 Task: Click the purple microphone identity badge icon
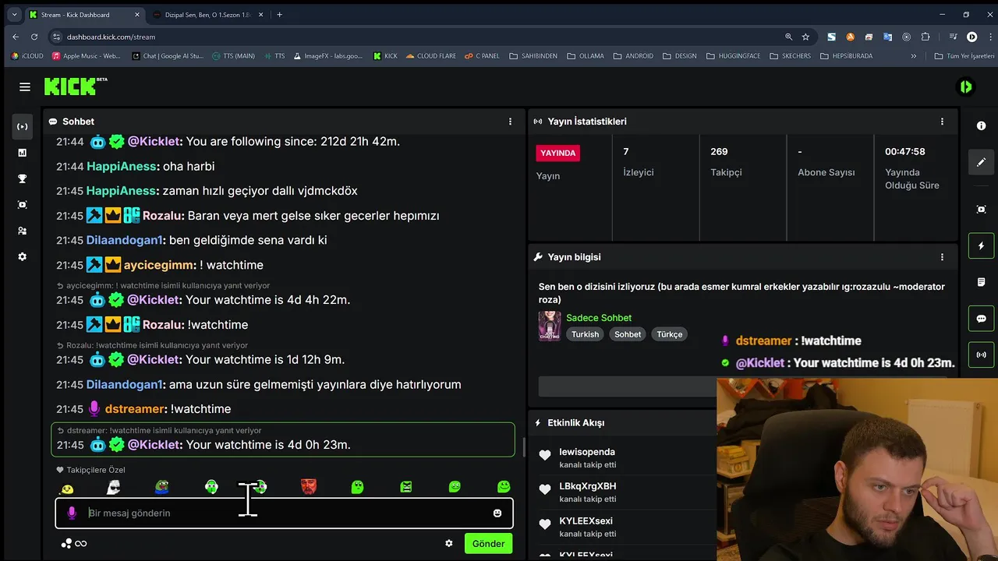click(x=72, y=513)
